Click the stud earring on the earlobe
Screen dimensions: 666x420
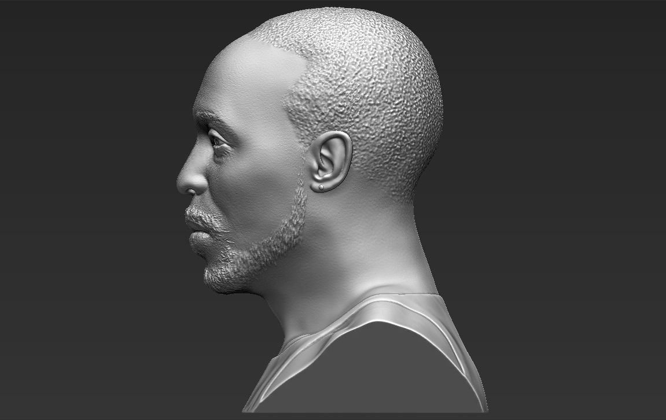321,186
